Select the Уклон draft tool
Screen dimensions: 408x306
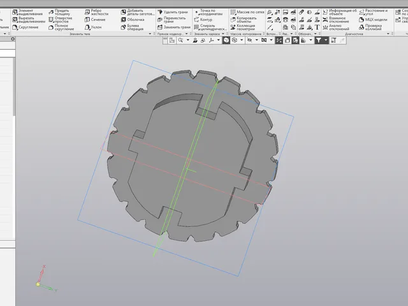pos(93,27)
